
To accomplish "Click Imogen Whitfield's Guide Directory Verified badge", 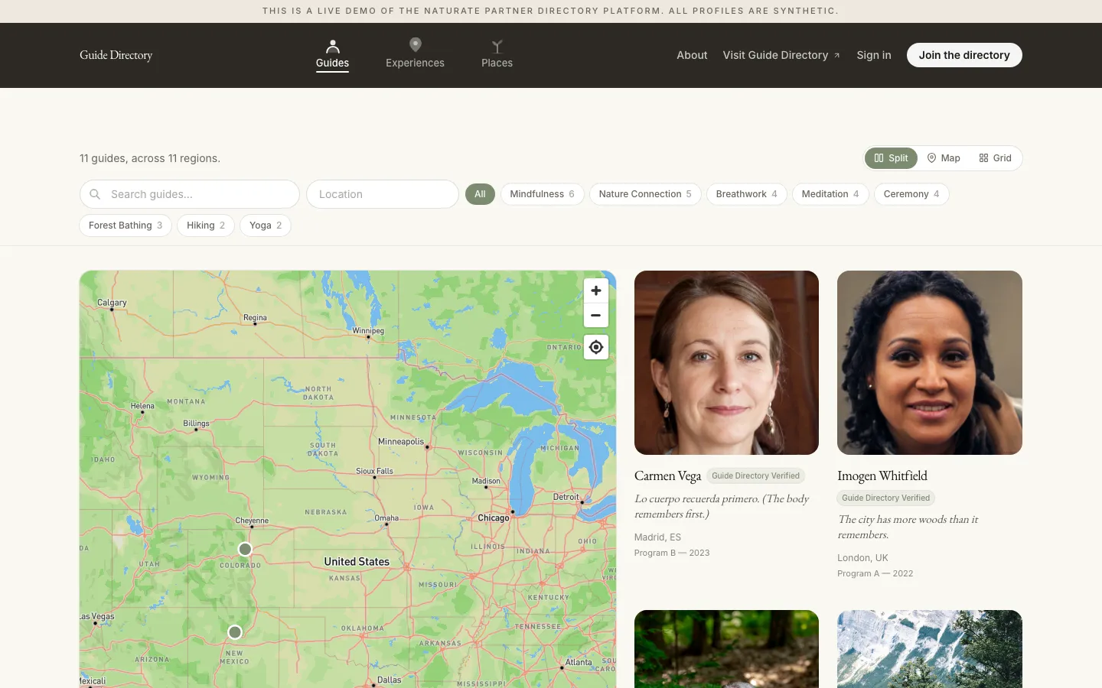I will [x=885, y=498].
